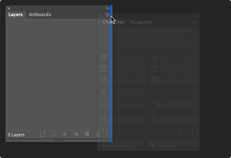Toggle Small Caps Tt button

click(118, 132)
